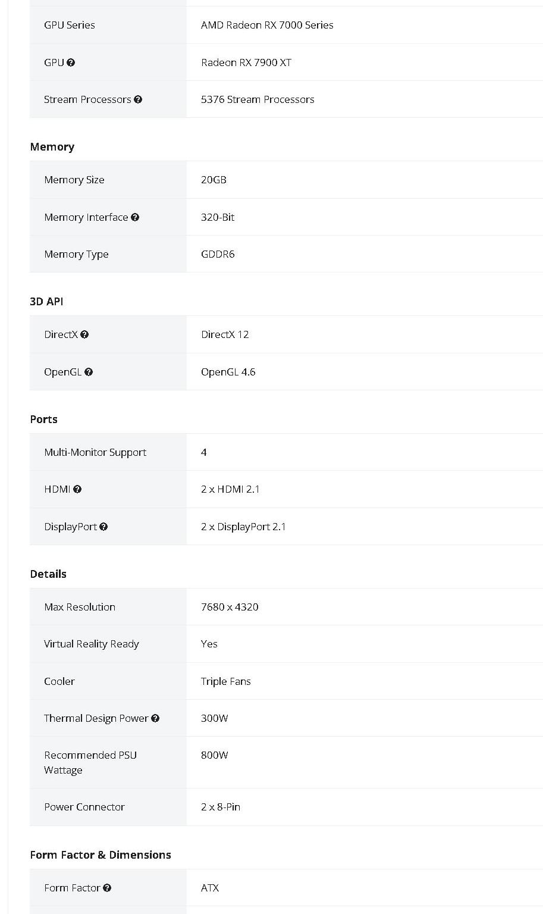Click the 2 x 8-Pin power connector value

[221, 807]
